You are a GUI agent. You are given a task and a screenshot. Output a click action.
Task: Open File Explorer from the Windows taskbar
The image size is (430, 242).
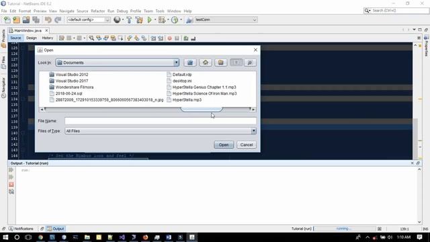pyautogui.click(x=87, y=237)
